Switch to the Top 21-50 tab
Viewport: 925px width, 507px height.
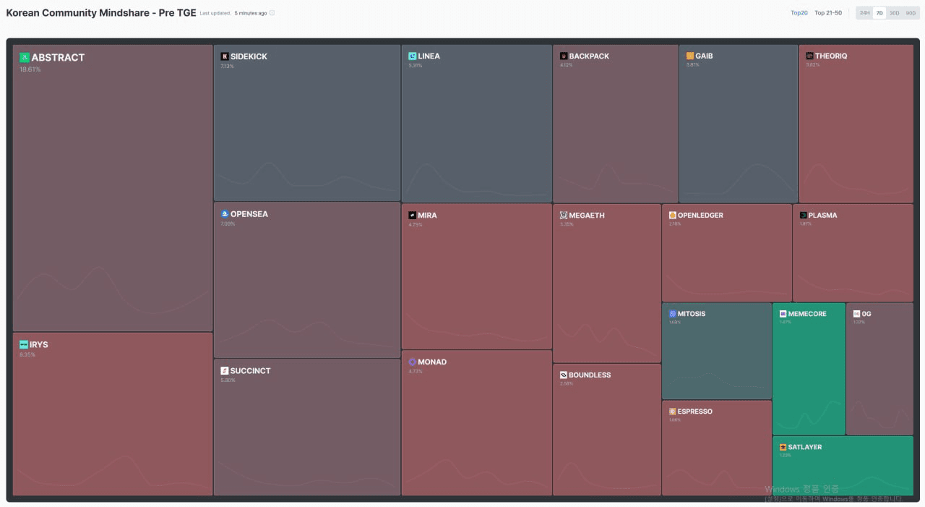coord(828,13)
